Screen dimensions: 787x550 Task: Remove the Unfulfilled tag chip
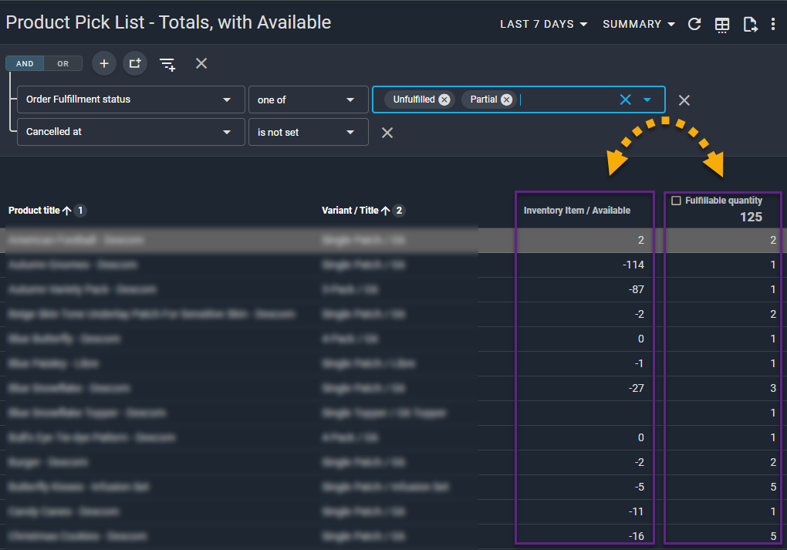point(444,100)
